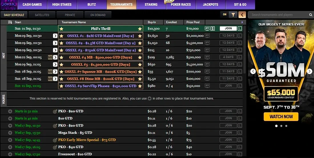
Task: Collapse side panel with orange arrow button
Action: (242, 15)
